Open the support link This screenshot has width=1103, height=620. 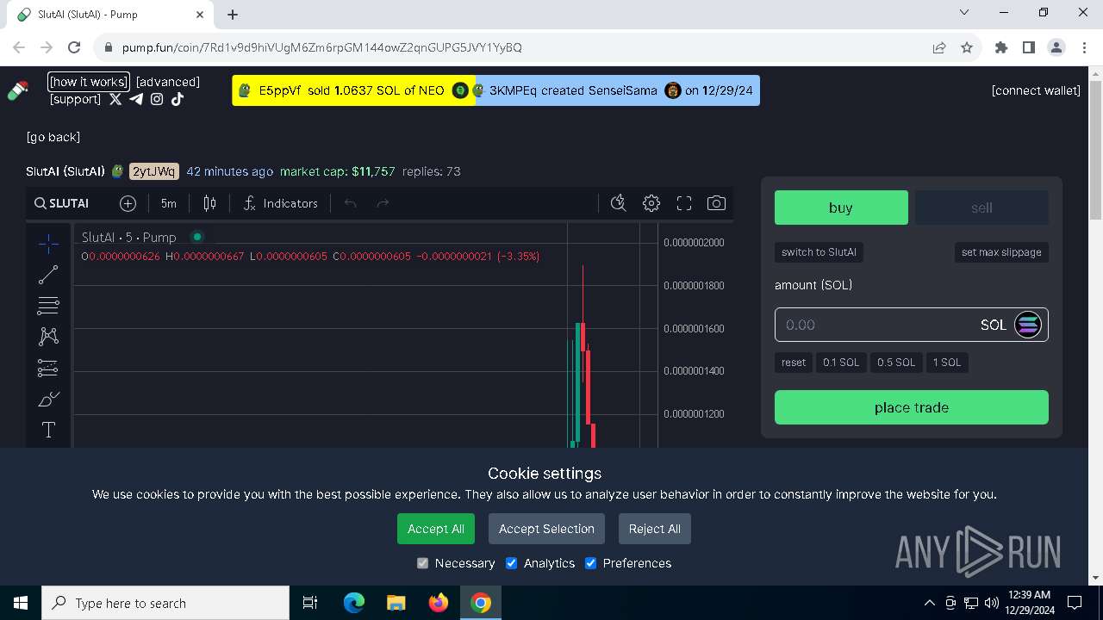pos(76,99)
